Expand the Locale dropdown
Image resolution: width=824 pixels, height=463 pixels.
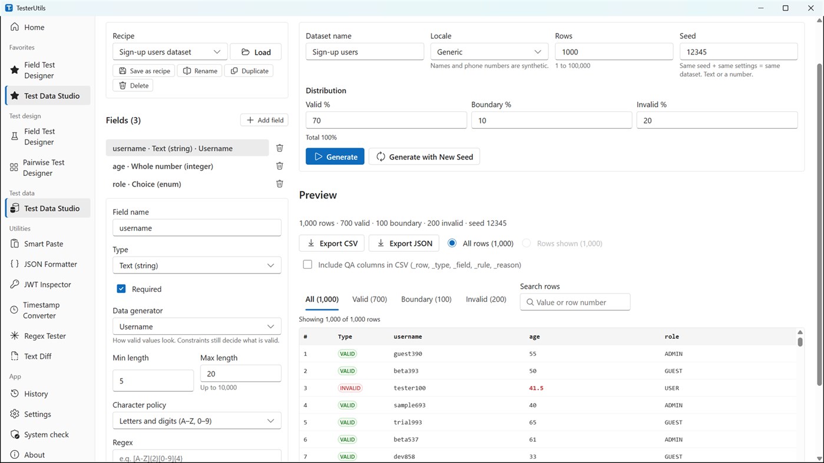click(x=489, y=52)
